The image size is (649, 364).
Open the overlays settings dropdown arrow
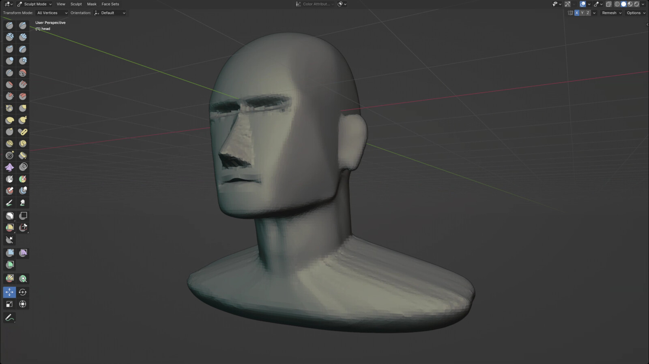point(589,4)
